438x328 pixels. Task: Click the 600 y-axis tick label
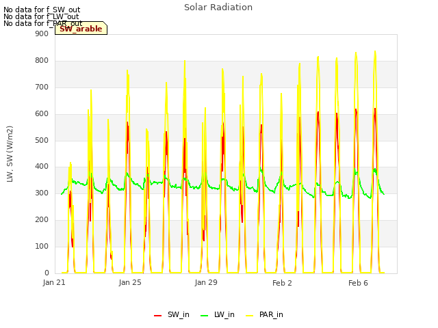point(42,114)
